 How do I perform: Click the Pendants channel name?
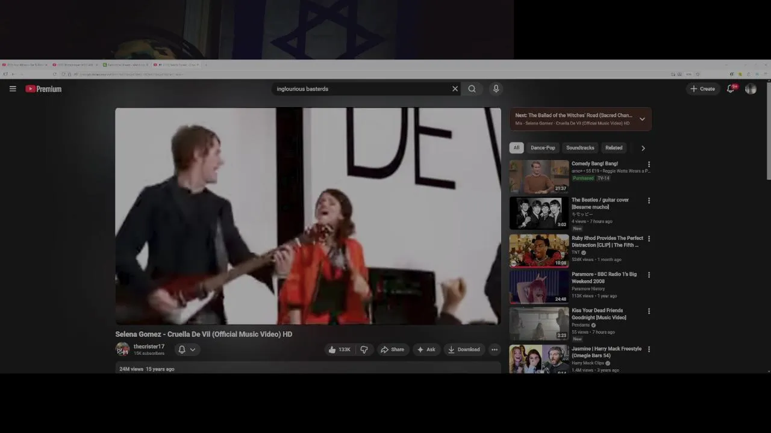pos(581,325)
